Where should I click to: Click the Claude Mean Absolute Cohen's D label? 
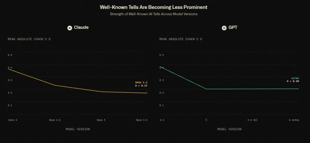click(29, 39)
